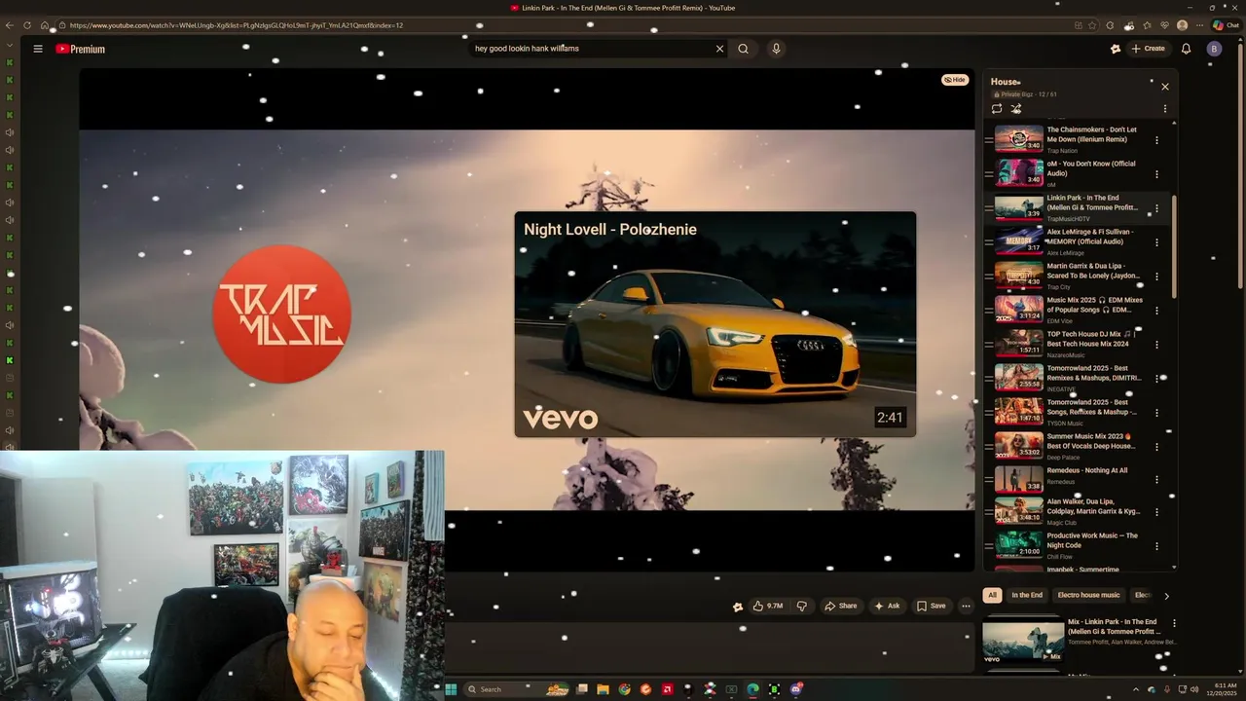Open Microsoft Edge from the taskbar
This screenshot has height=701, width=1246.
click(x=752, y=689)
